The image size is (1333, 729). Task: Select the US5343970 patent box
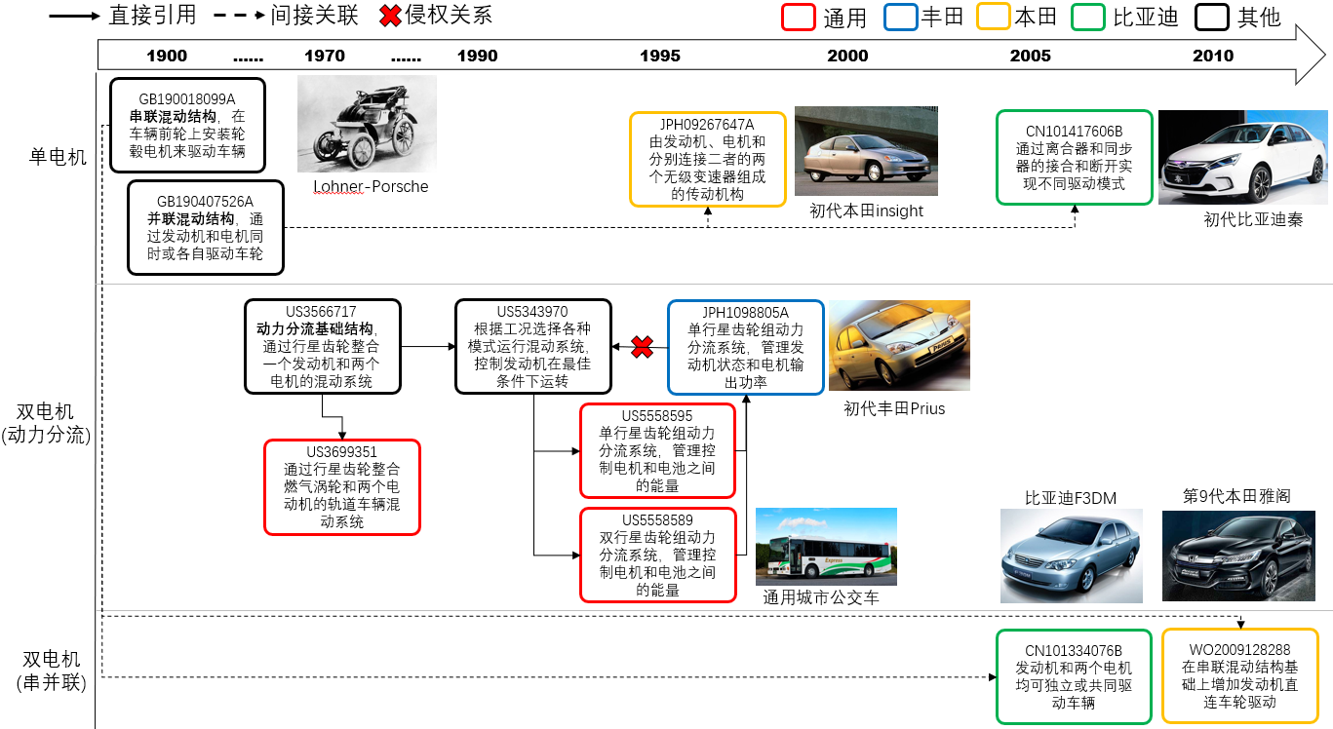[533, 346]
